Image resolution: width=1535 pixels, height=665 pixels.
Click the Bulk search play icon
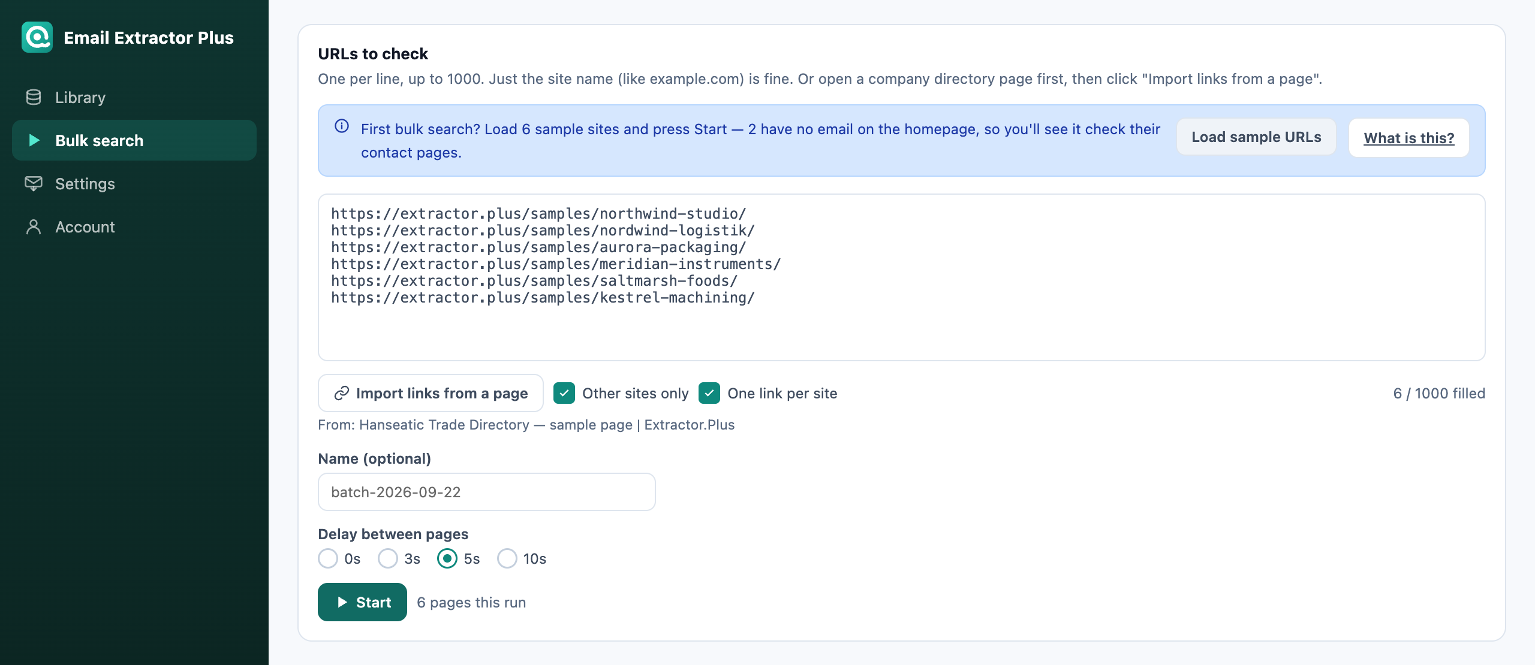click(x=34, y=140)
